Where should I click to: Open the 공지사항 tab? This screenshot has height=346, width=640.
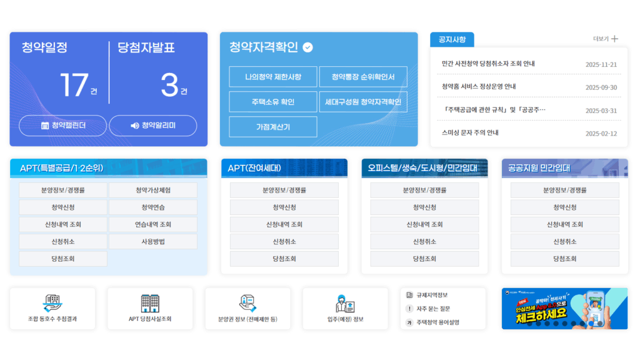tap(452, 39)
